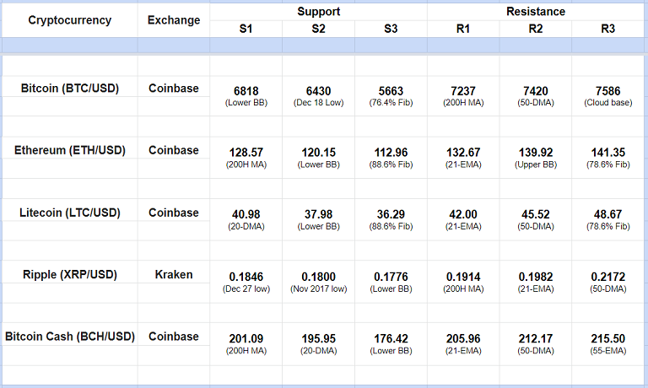Click the Ripple (XRP/USD) cell

coord(69,274)
